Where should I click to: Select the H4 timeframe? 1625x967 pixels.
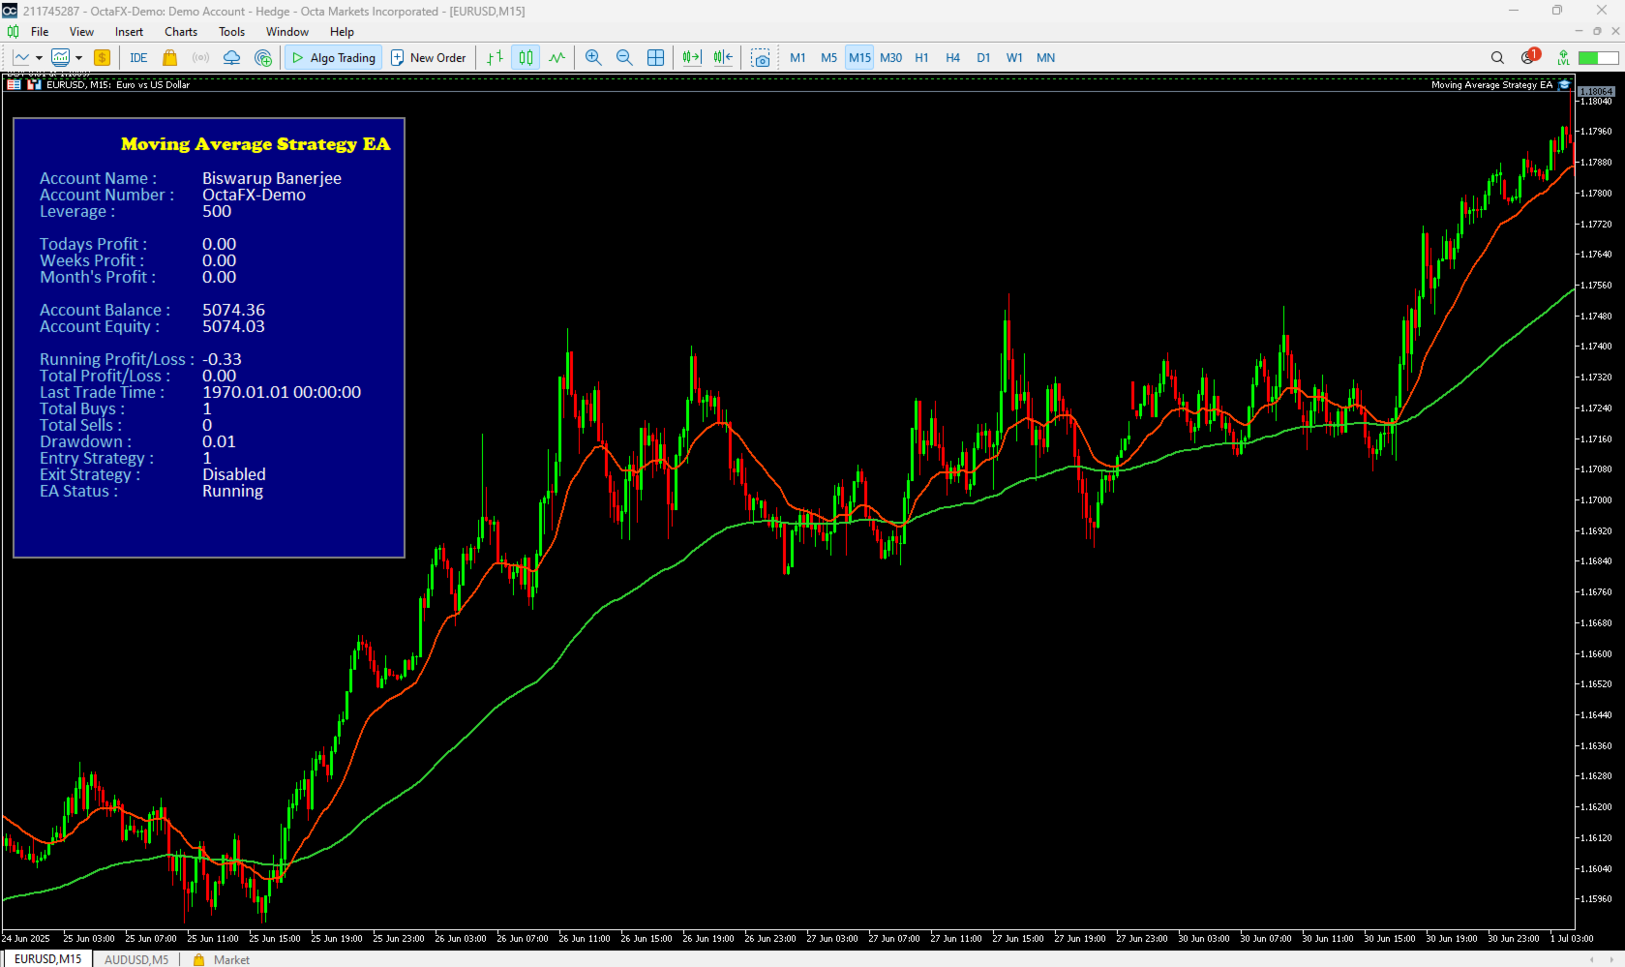coord(952,58)
